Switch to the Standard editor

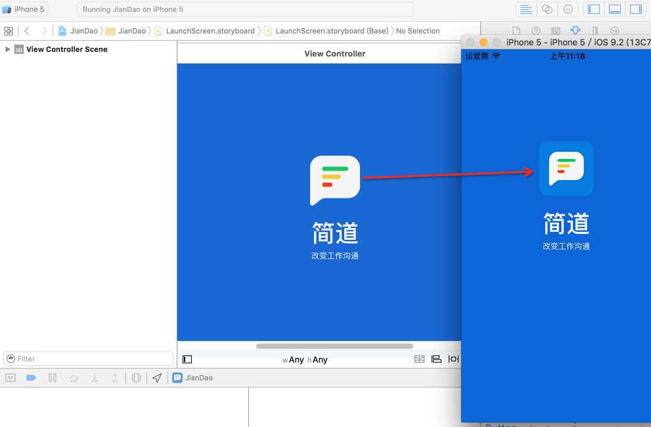click(526, 9)
